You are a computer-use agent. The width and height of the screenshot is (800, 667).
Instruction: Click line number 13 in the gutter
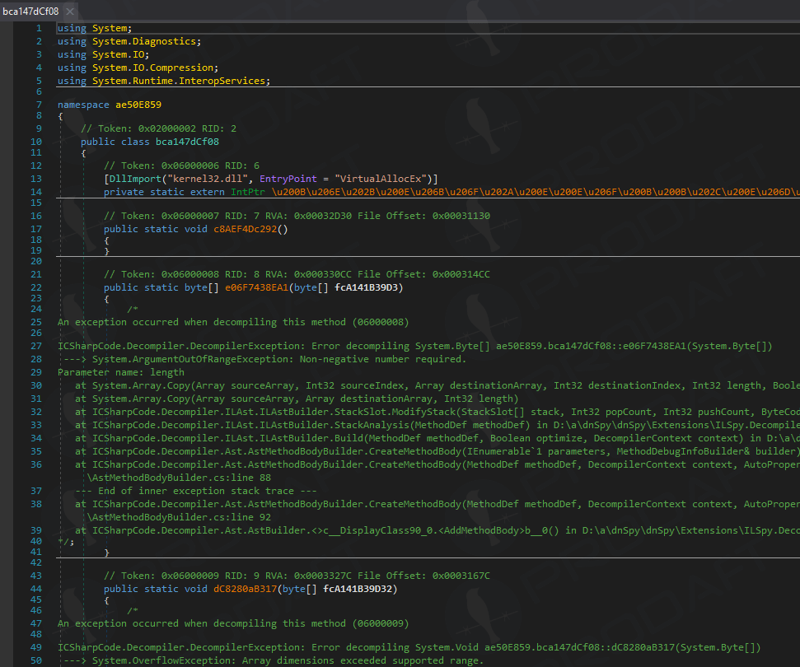tap(36, 179)
